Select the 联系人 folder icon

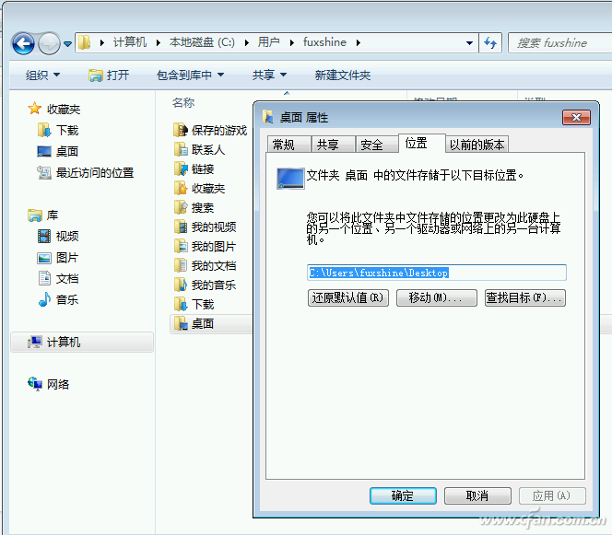click(181, 149)
